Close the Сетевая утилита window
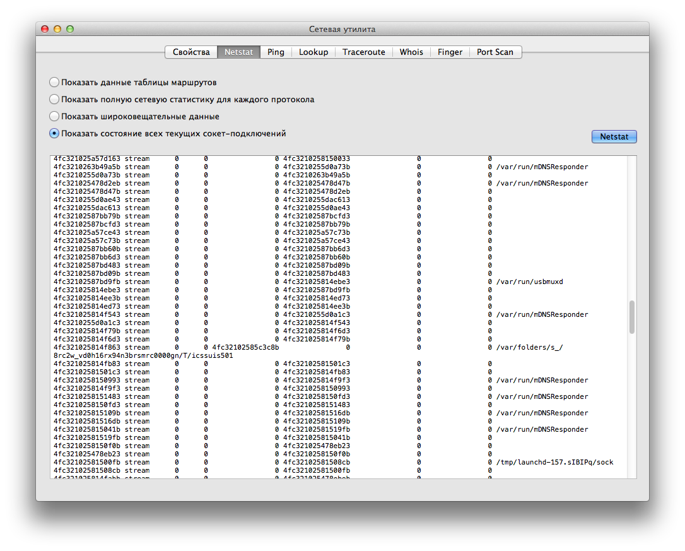Viewport: 685px width, 551px height. pos(45,29)
